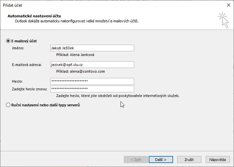This screenshot has height=167, width=234.
Task: Click the 'Automatické nastavení účtu' heading
Action: (34, 16)
